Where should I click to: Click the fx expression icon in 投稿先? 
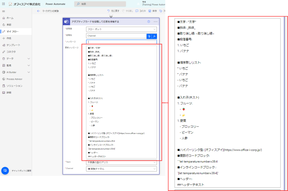(154, 36)
